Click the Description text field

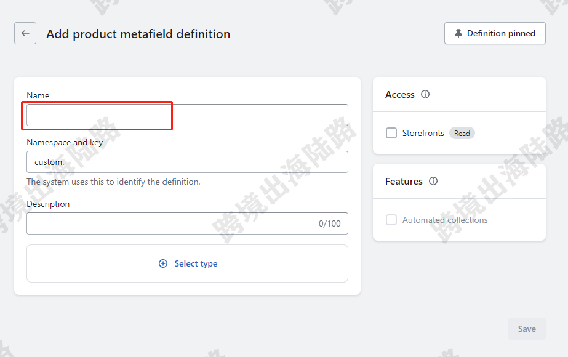tap(187, 223)
